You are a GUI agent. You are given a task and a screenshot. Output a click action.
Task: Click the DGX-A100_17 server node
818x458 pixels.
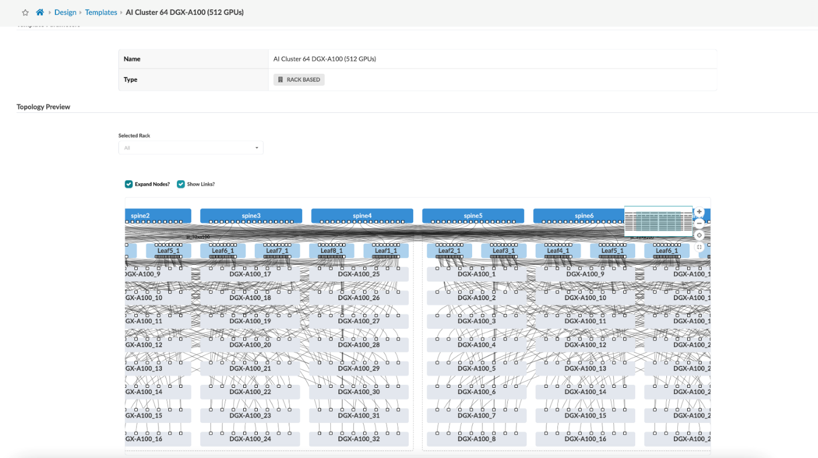coord(250,274)
